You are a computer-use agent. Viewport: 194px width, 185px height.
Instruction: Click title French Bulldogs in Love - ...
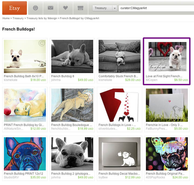coord(117,125)
